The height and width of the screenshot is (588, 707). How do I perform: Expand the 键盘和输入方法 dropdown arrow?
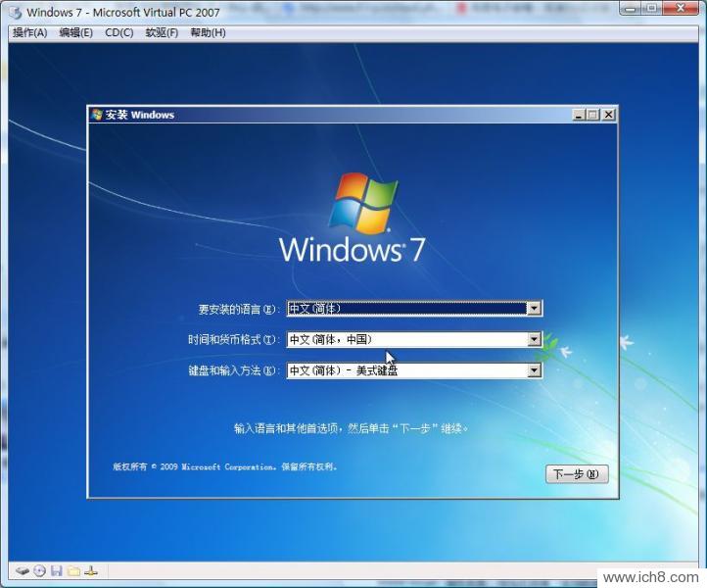534,370
